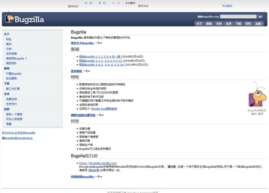Click the 全面的系统权限 bullet text

89,105
